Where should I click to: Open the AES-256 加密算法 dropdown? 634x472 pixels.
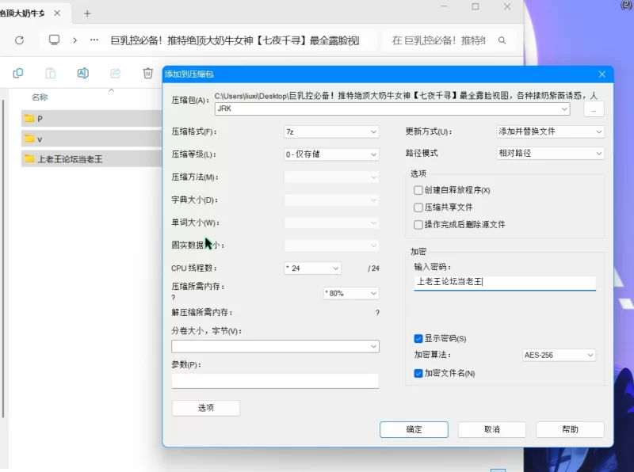click(558, 356)
